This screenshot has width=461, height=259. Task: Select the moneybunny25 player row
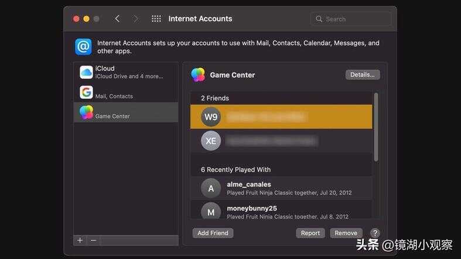(x=281, y=210)
